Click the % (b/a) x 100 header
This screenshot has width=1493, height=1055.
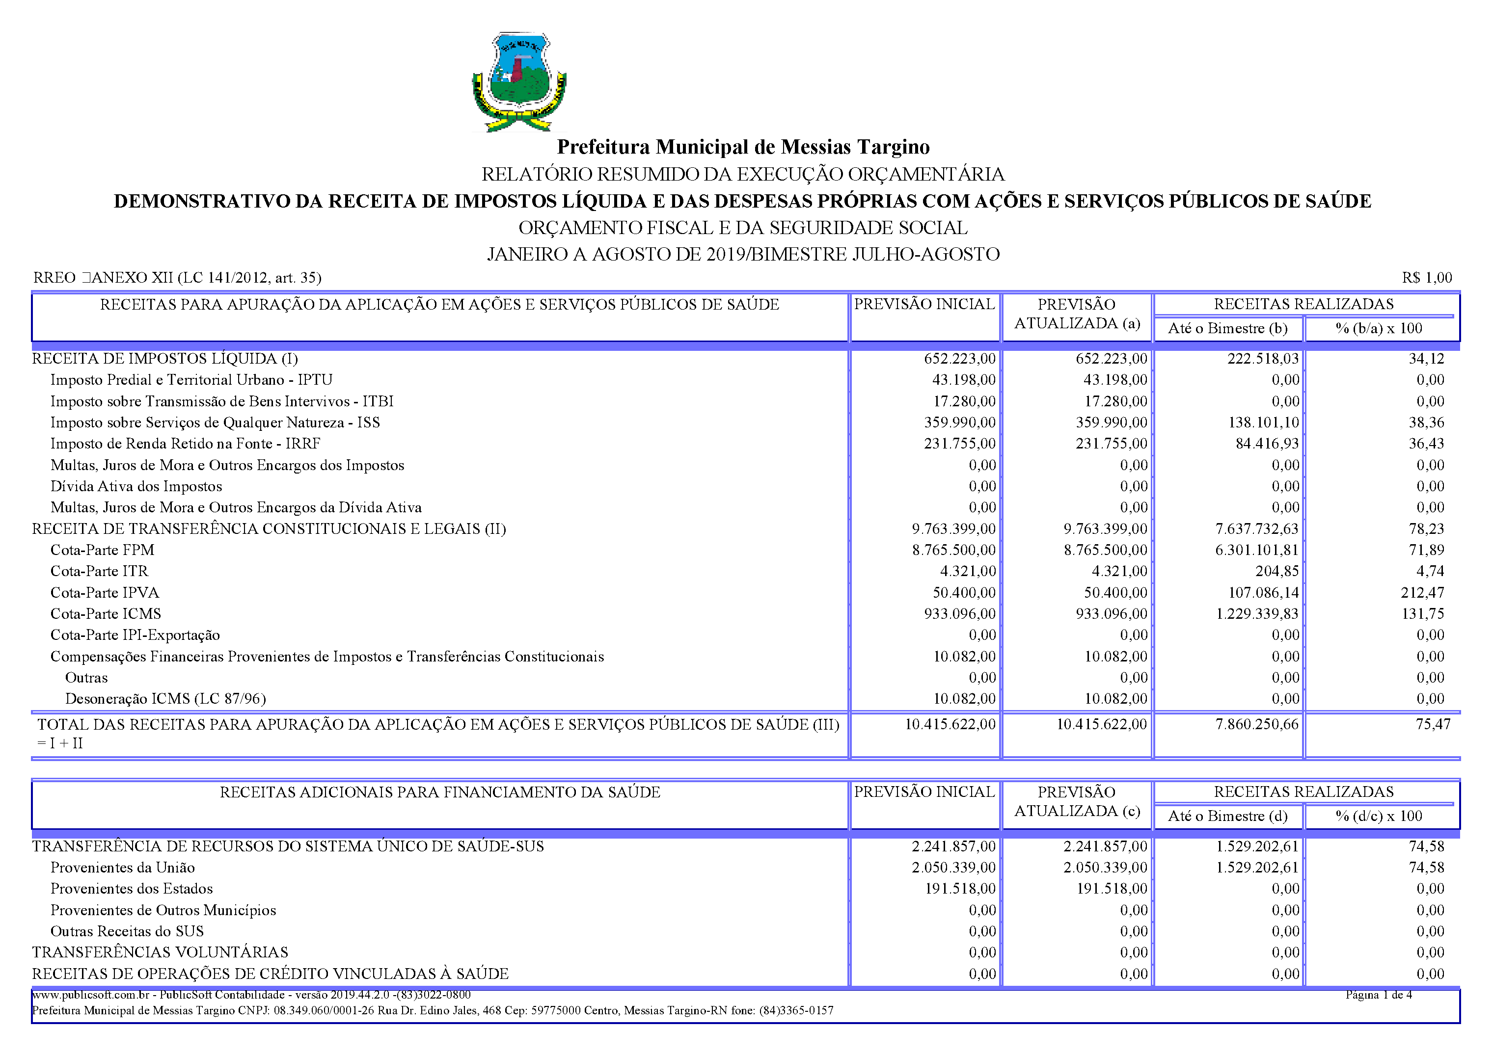(x=1379, y=328)
